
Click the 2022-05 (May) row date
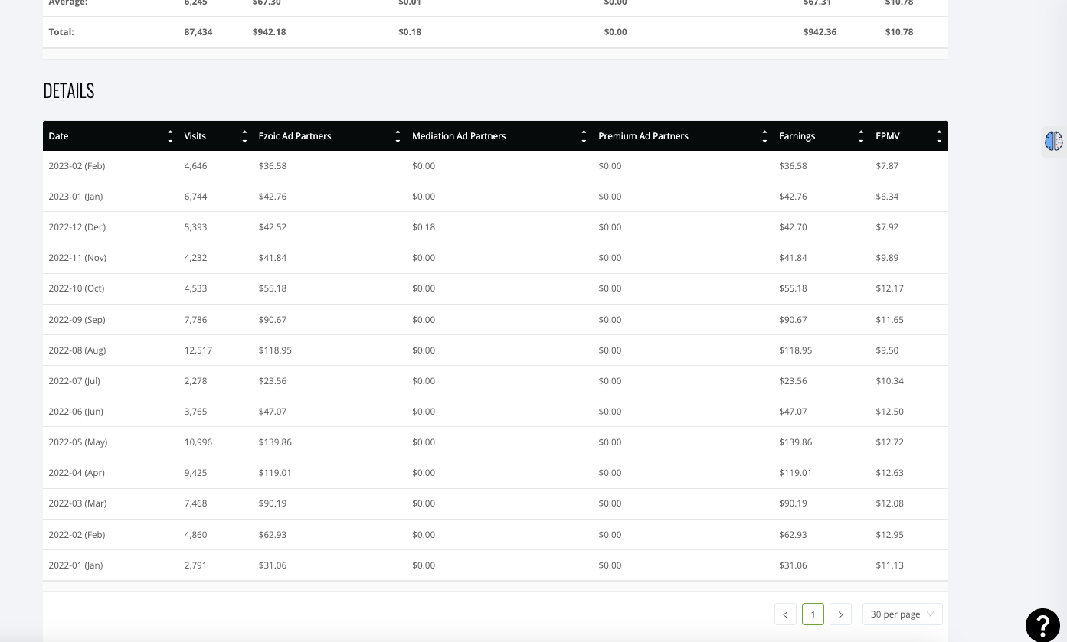click(78, 442)
